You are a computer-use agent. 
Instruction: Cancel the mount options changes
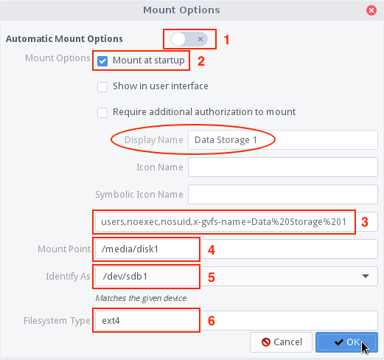click(x=281, y=342)
